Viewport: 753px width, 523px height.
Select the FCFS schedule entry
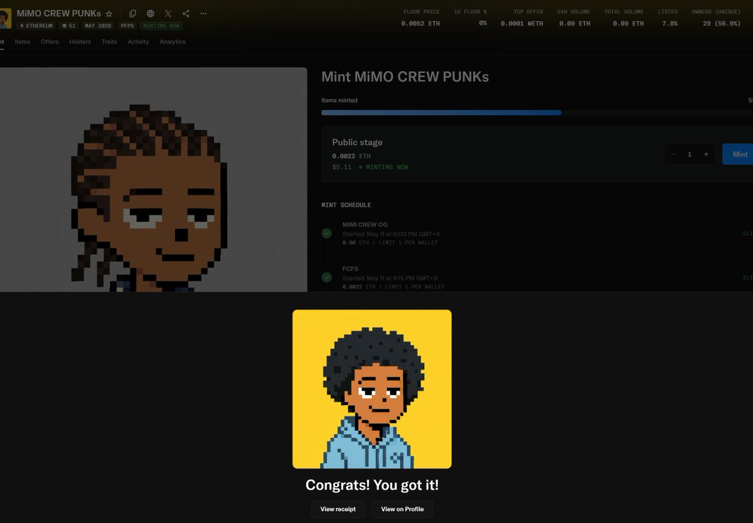[538, 277]
